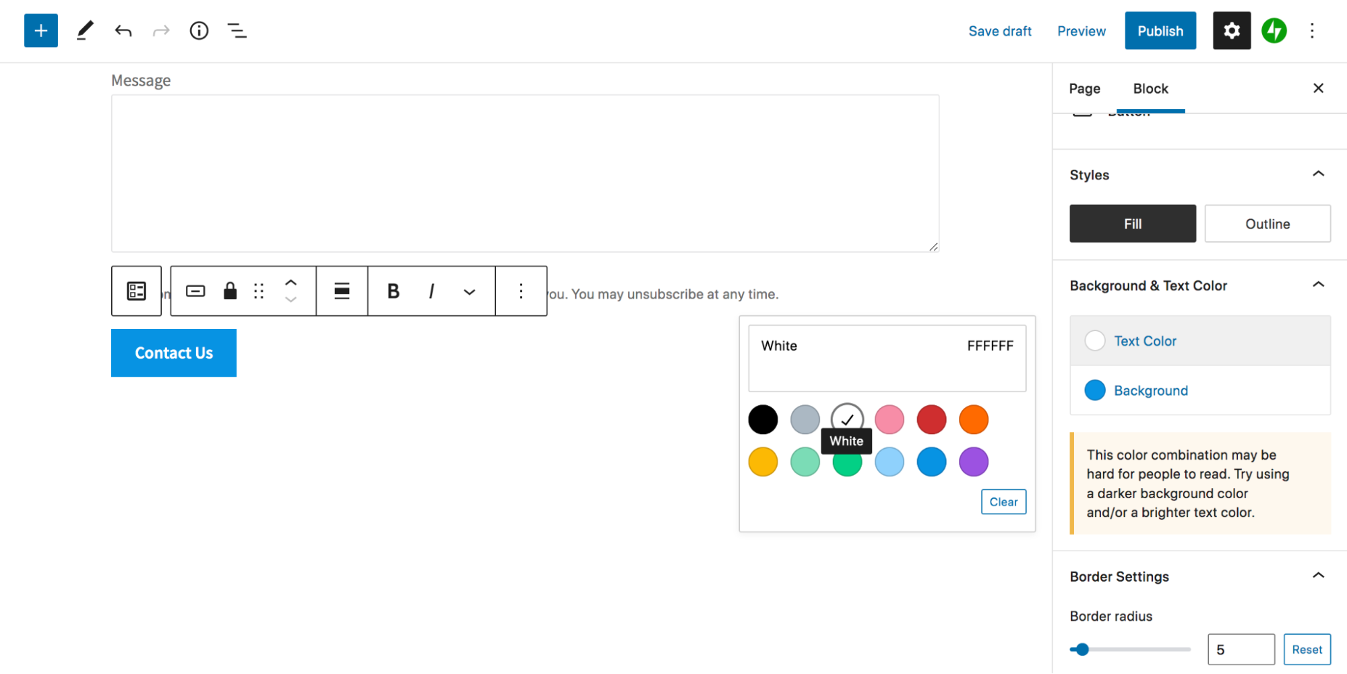
Task: Click Save draft
Action: pos(1000,31)
